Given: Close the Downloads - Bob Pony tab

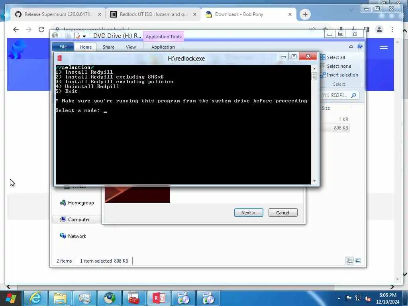Looking at the screenshot, I should [290, 14].
